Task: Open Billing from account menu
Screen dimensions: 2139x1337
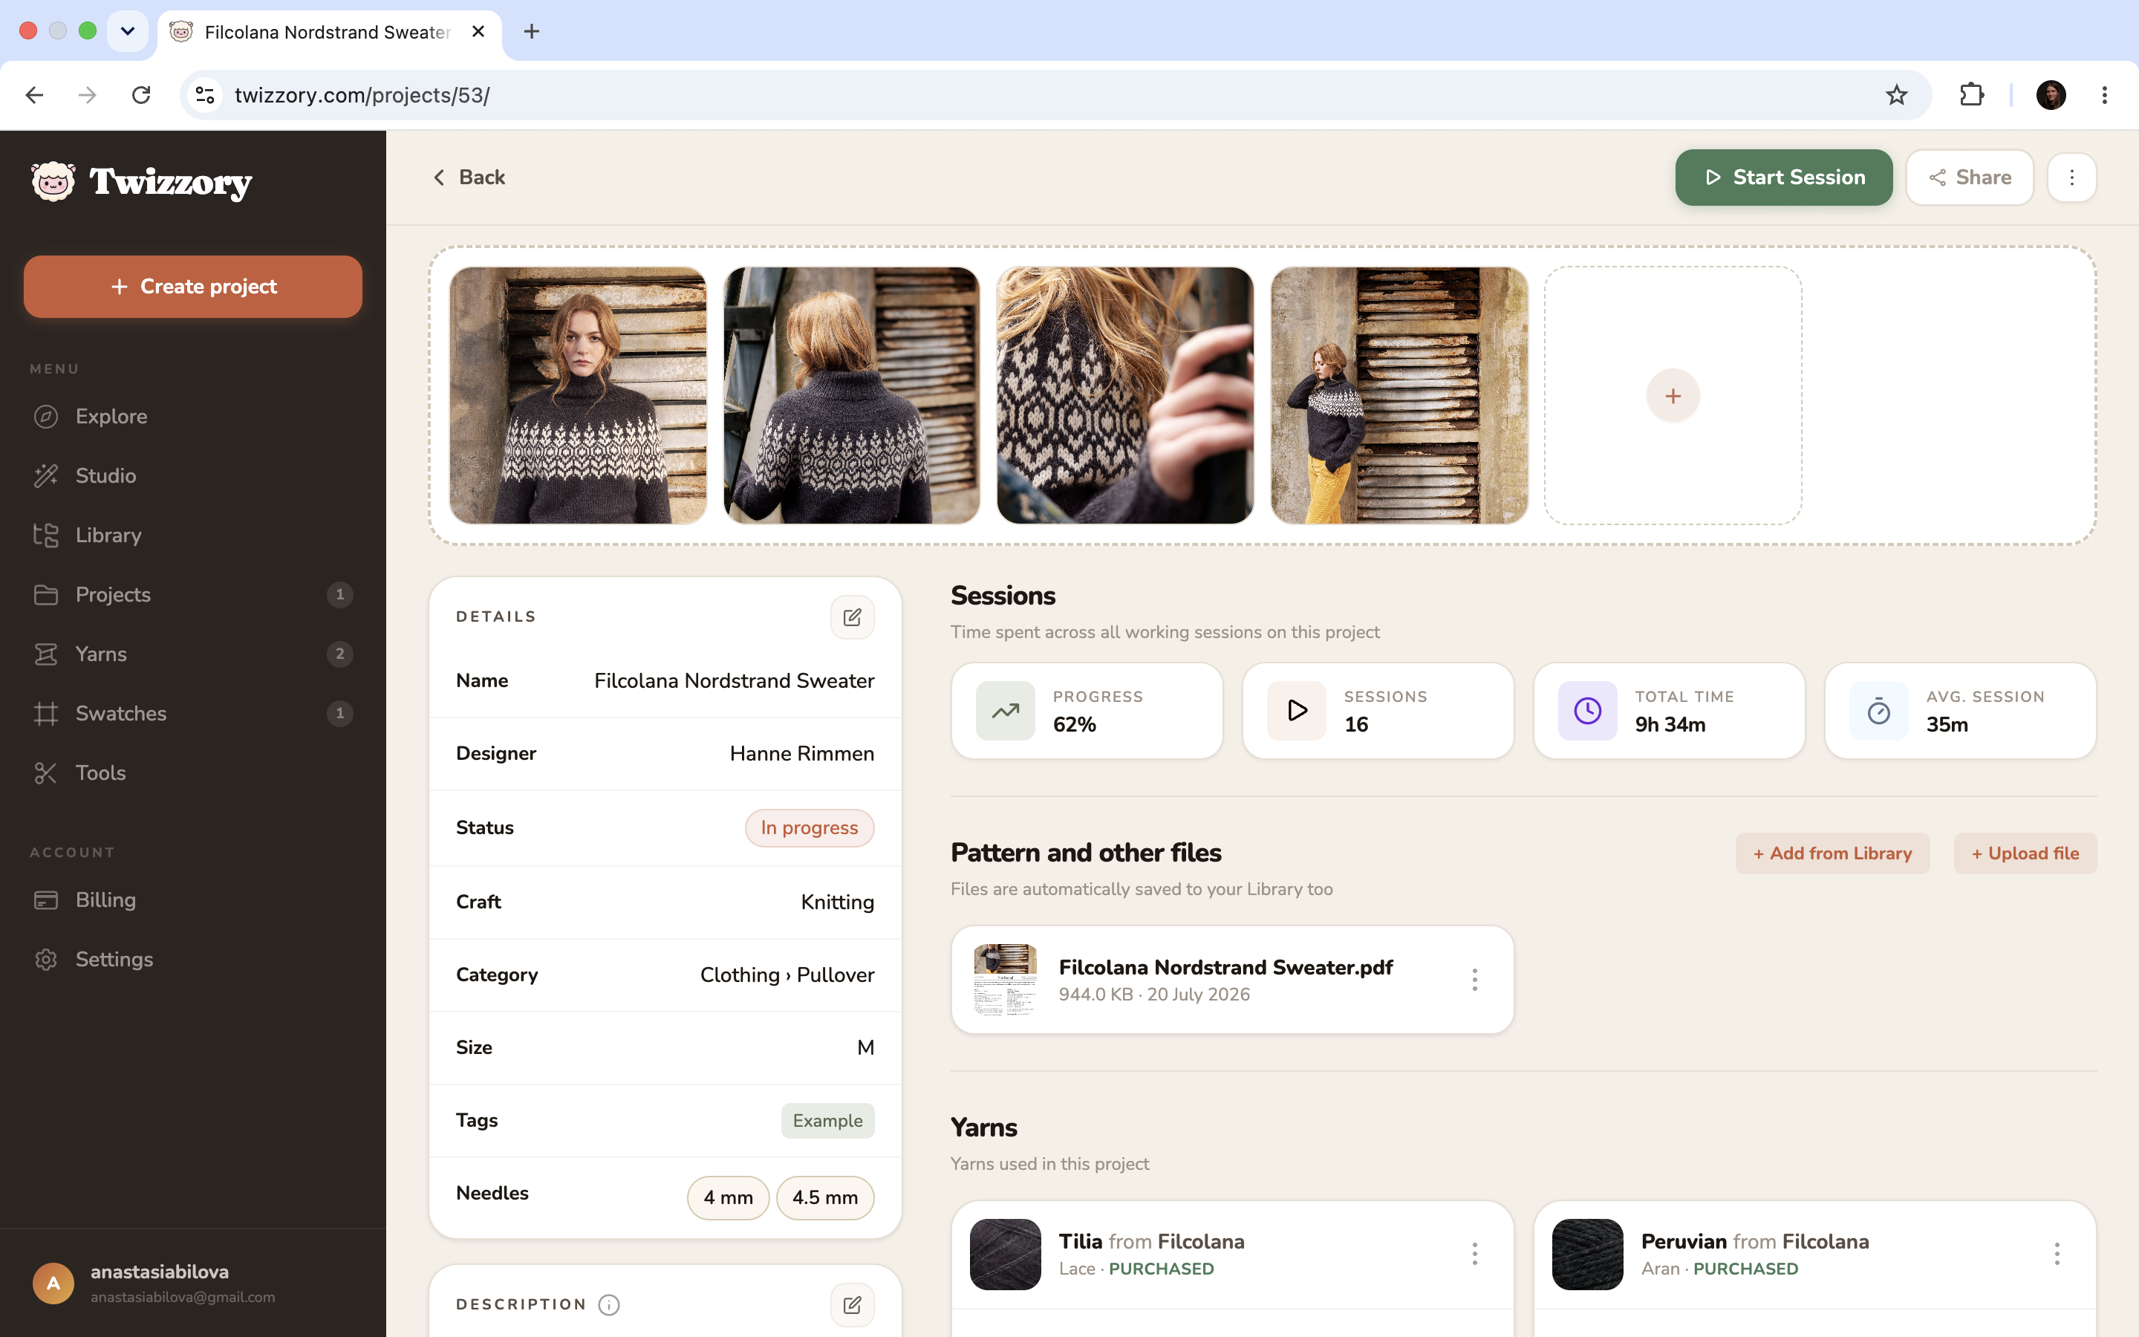Action: point(192,900)
